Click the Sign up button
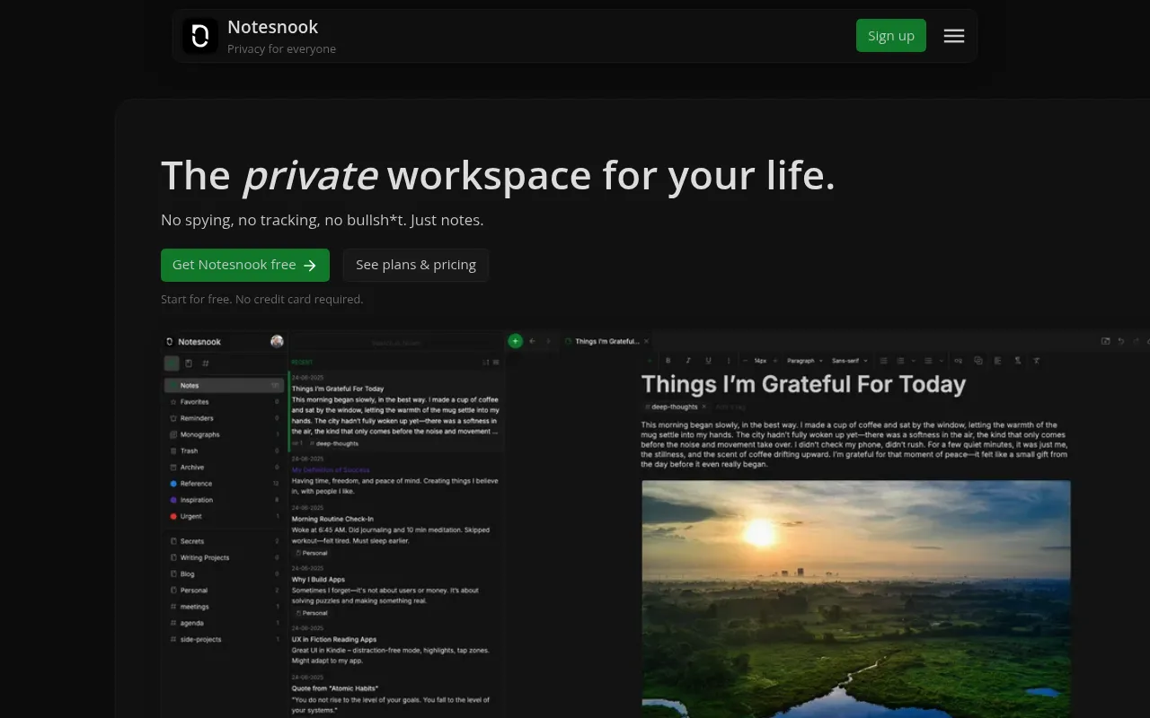Screen dimensions: 1150x718 click(891, 36)
